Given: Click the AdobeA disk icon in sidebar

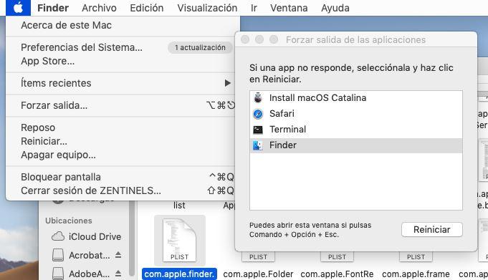Looking at the screenshot, I should pyautogui.click(x=58, y=274).
